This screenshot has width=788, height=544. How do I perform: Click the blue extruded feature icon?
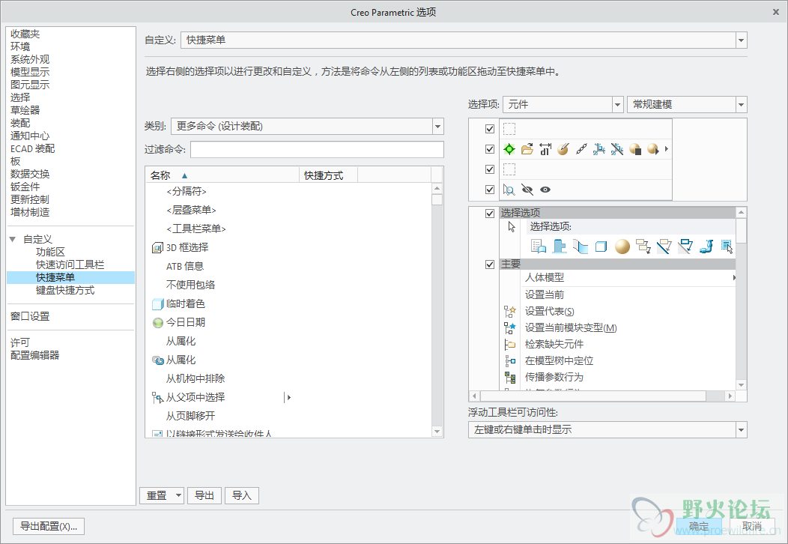[x=560, y=247]
